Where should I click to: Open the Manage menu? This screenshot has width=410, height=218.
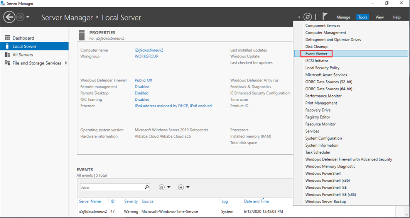tap(343, 17)
